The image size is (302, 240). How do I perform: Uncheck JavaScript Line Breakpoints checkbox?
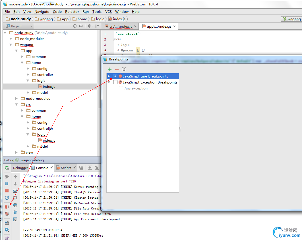click(x=115, y=76)
